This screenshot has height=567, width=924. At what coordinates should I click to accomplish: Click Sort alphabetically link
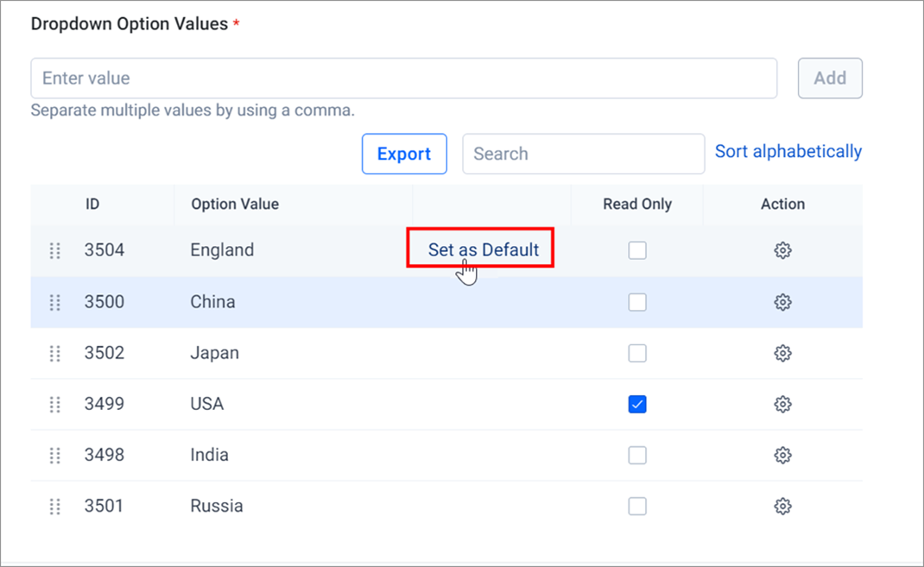click(x=788, y=152)
